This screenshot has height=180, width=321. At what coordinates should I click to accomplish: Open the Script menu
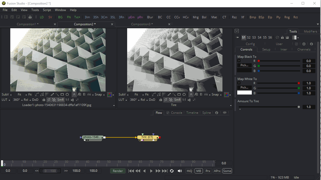point(47,10)
